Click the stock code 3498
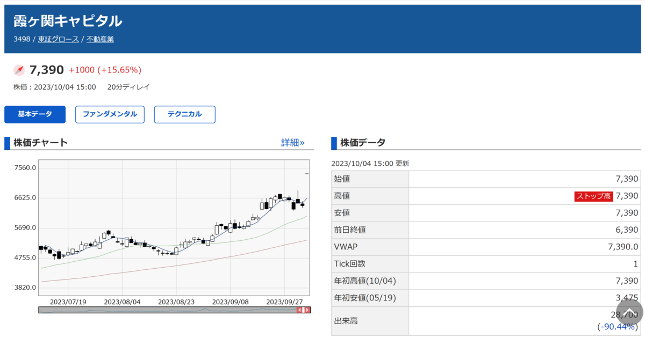This screenshot has height=339, width=645. [21, 39]
